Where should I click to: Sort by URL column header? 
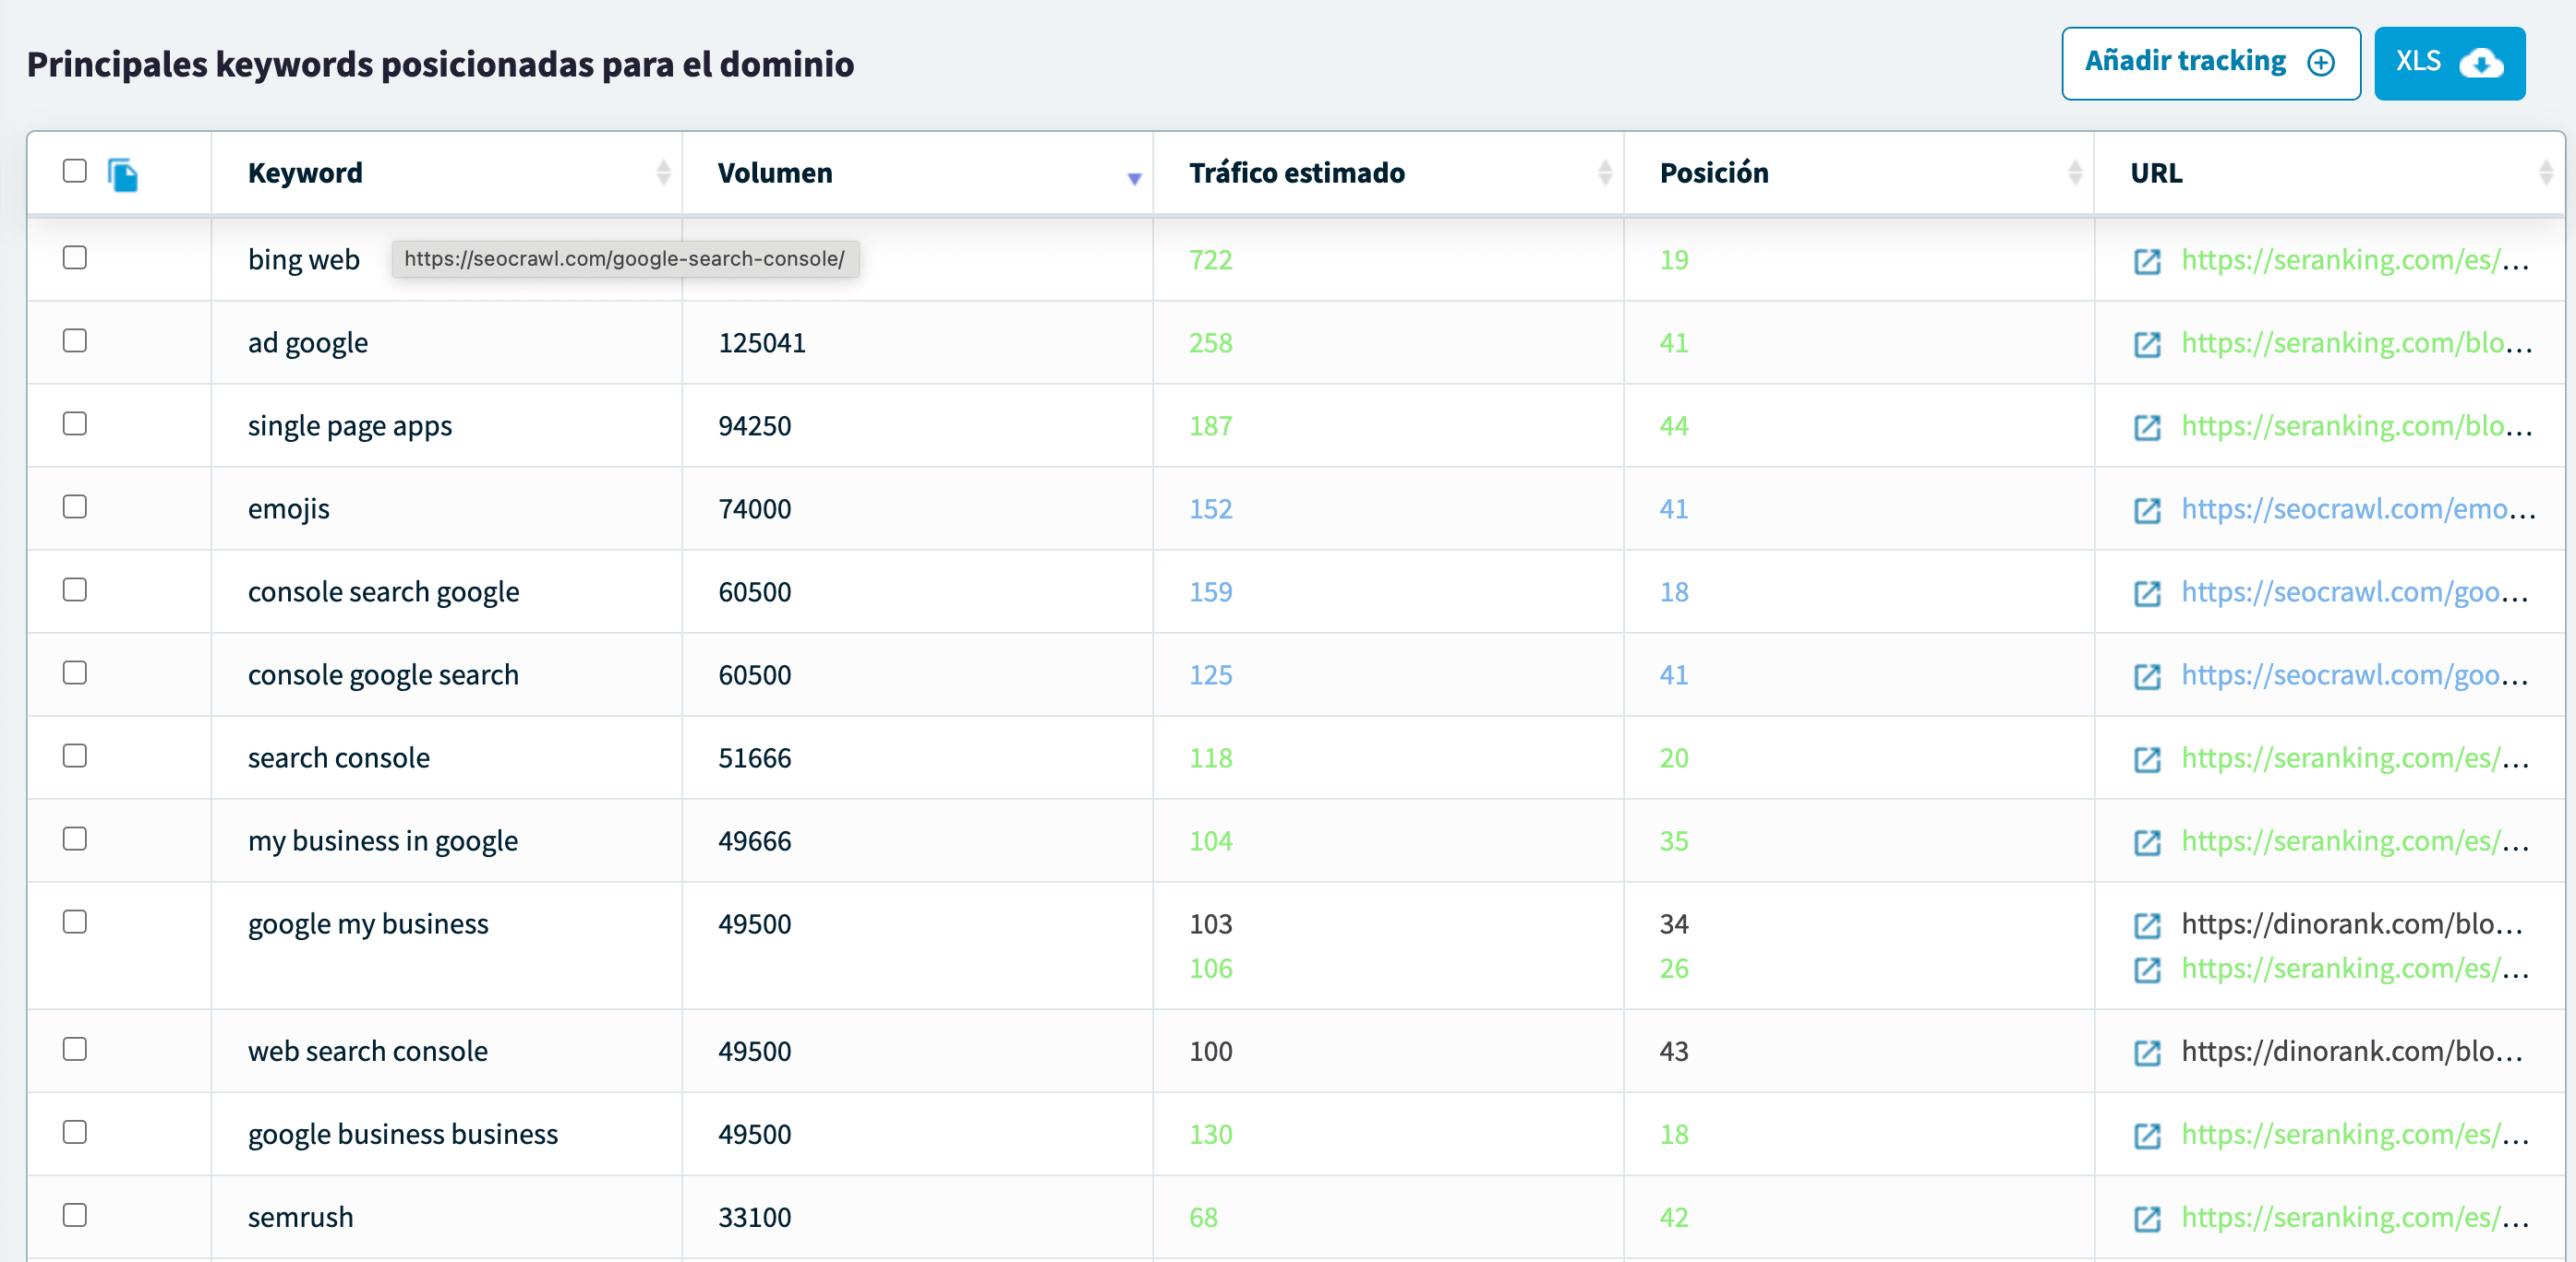point(2156,173)
